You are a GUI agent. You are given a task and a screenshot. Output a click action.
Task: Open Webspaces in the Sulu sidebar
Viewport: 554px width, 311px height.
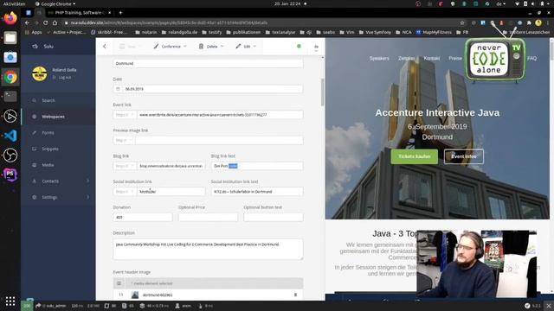pos(53,117)
